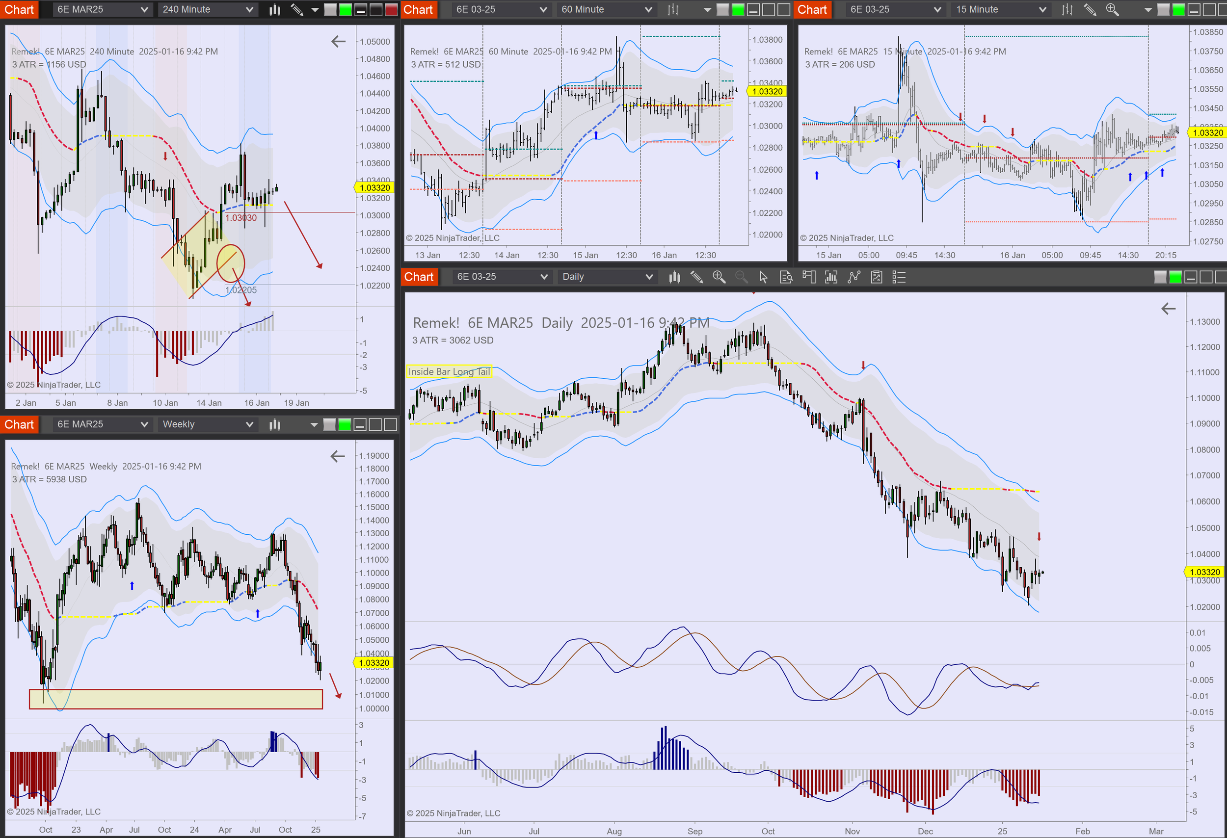Click the Chart tab of the 60 Minute window
This screenshot has height=838, width=1227.
click(418, 9)
